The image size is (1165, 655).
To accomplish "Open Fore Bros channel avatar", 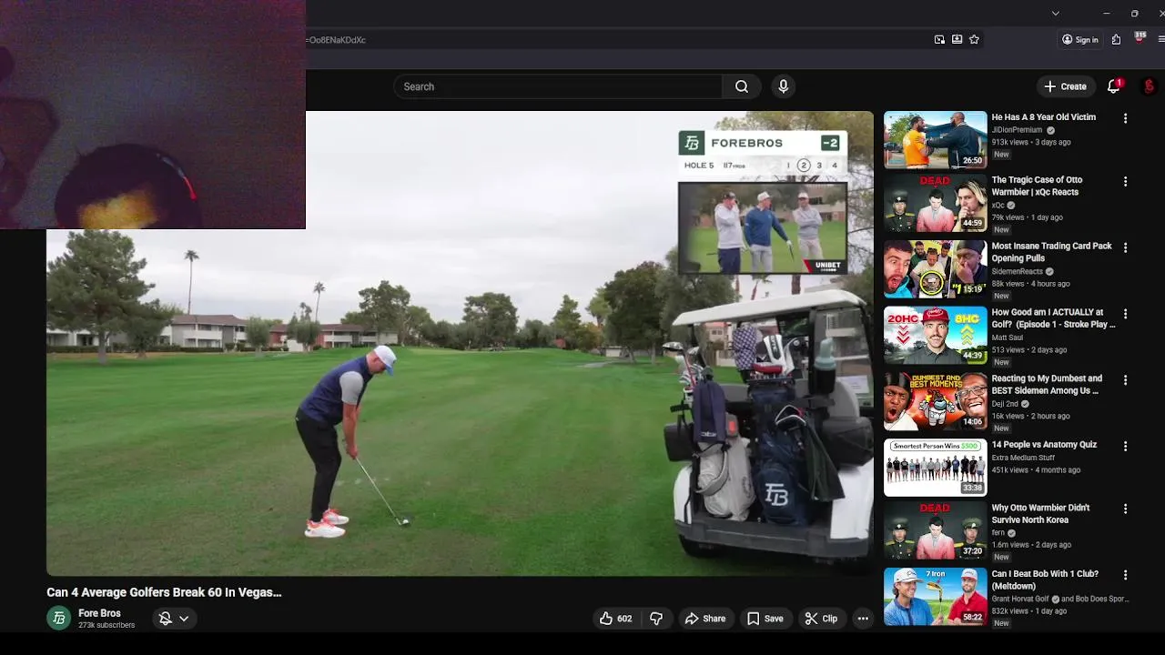I will pyautogui.click(x=58, y=619).
